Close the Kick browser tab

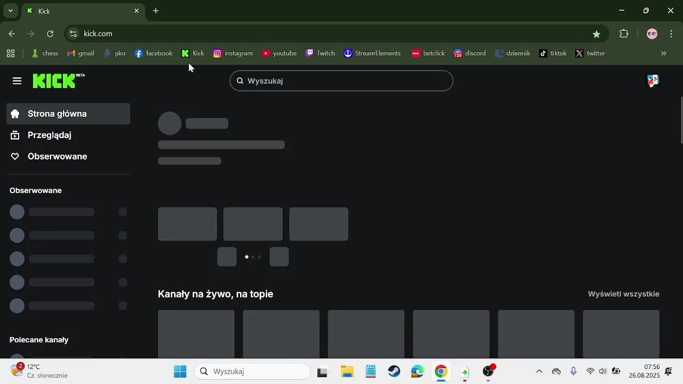pyautogui.click(x=137, y=11)
